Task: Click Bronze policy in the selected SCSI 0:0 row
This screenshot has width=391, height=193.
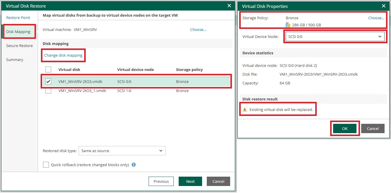Action: point(182,81)
